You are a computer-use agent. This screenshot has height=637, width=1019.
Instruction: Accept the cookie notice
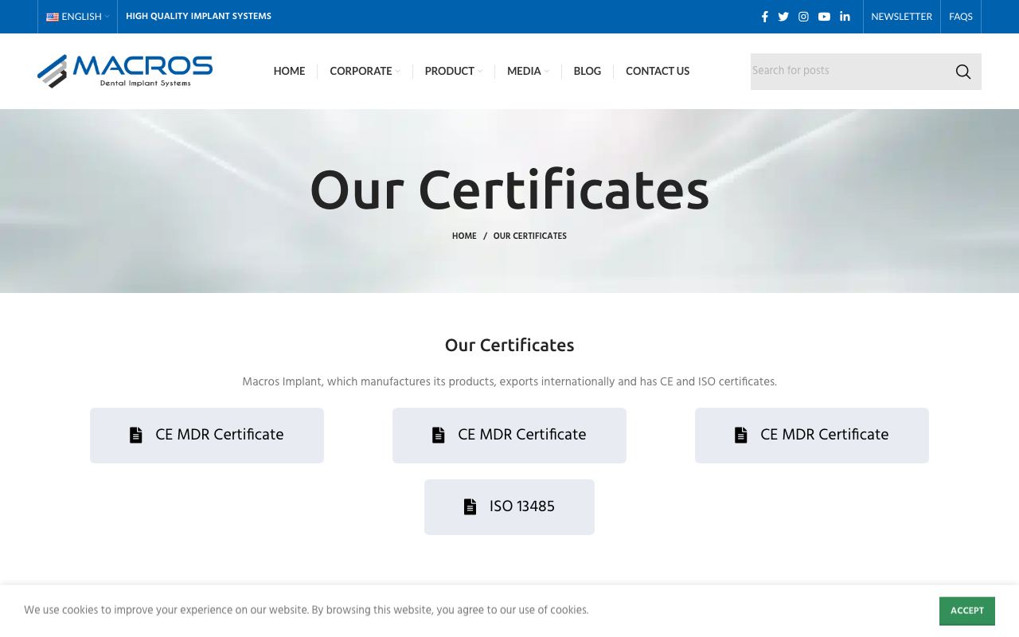[967, 611]
